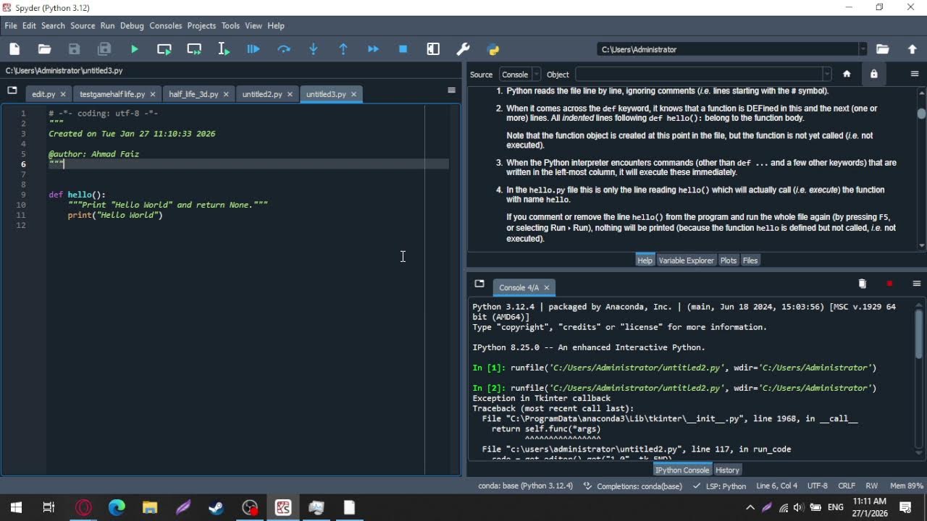Click the Object input field in Help
Screen dimensions: 927x521
coord(699,75)
